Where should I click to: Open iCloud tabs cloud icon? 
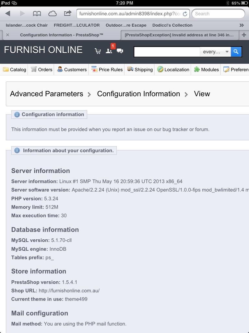click(x=52, y=14)
